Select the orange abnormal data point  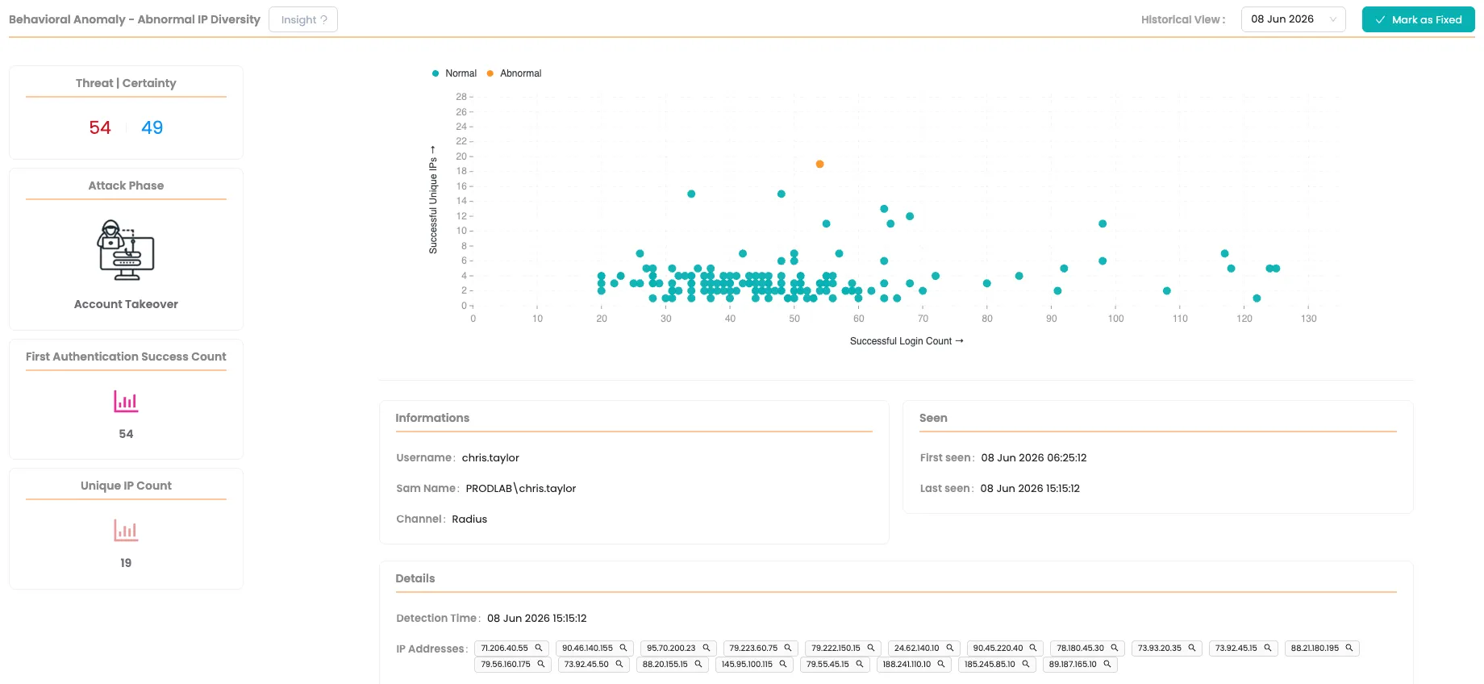(819, 164)
